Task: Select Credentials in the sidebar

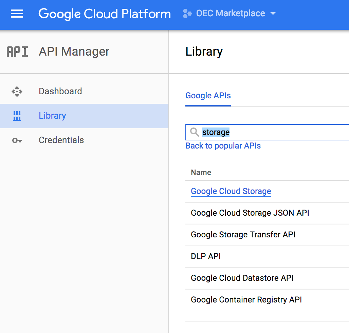Action: pos(61,140)
